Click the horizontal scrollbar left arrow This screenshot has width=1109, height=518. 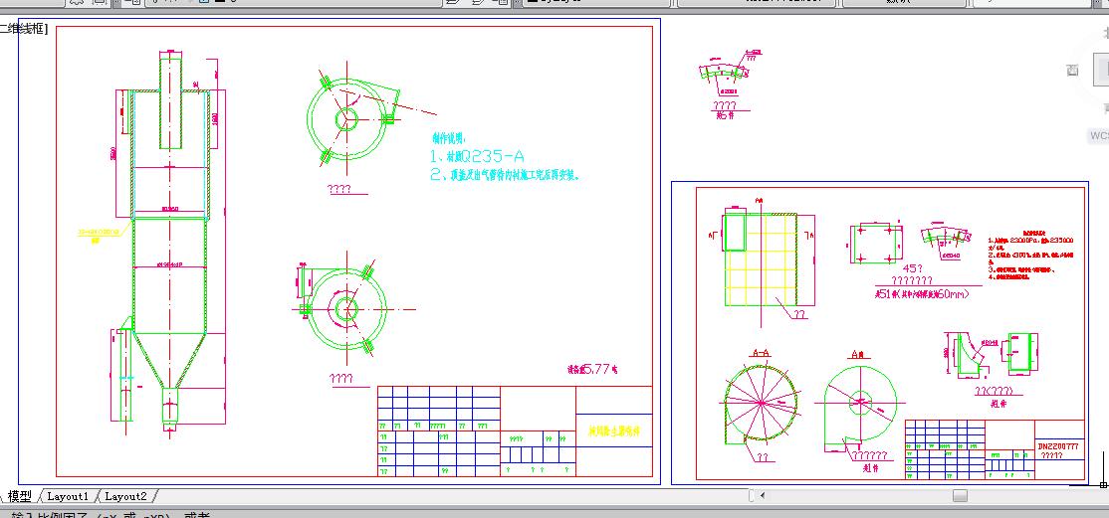(763, 495)
